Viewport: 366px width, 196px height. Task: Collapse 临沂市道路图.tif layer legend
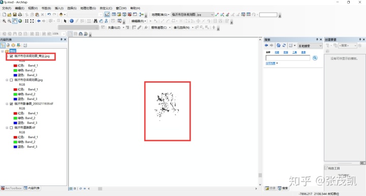coord(7,128)
